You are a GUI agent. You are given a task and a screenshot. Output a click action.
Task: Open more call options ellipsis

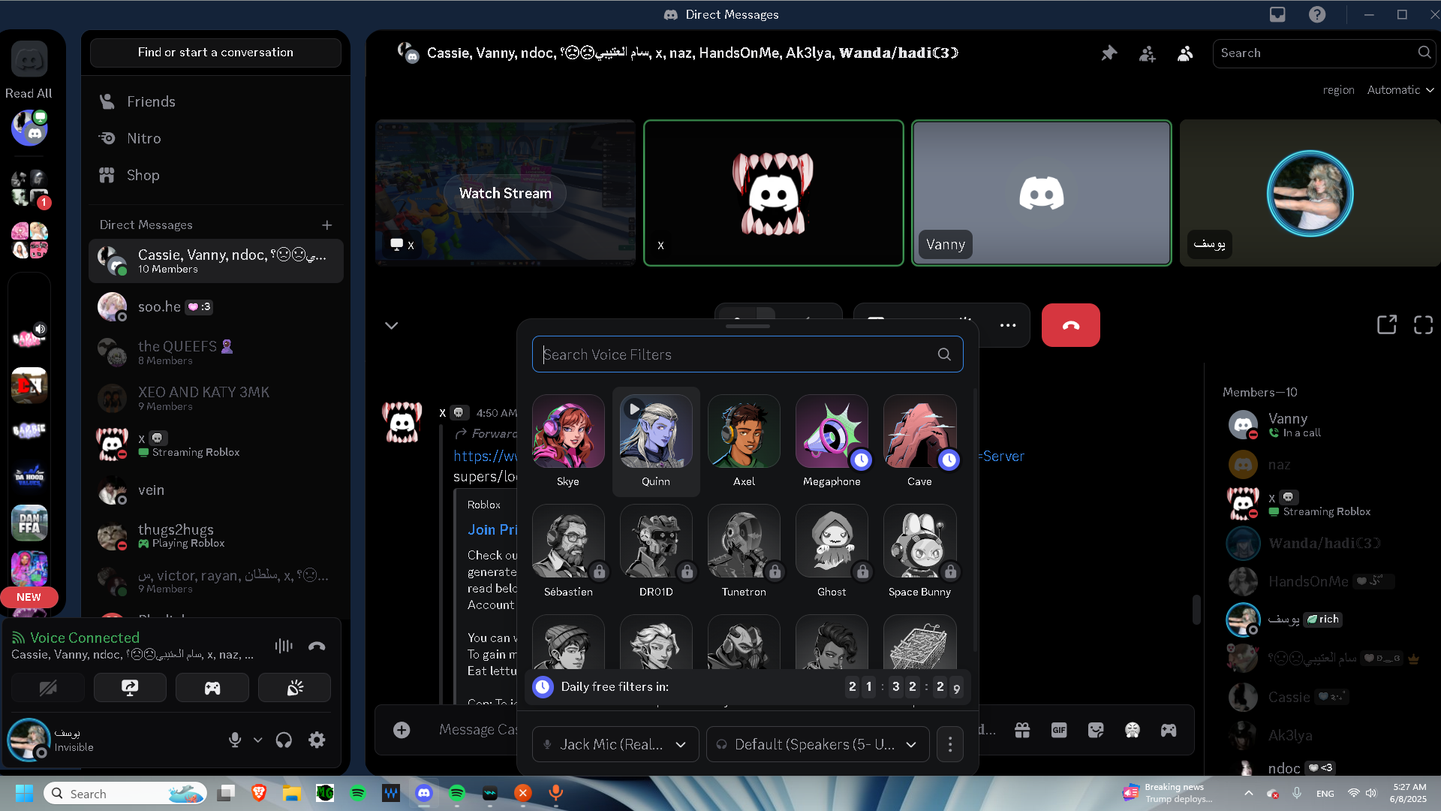point(1008,325)
